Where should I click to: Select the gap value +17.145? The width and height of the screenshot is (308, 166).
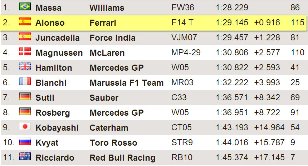pyautogui.click(x=269, y=157)
